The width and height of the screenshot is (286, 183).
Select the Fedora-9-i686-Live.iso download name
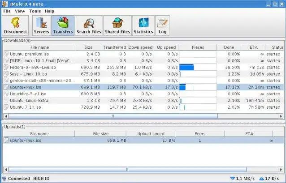coord(33,68)
